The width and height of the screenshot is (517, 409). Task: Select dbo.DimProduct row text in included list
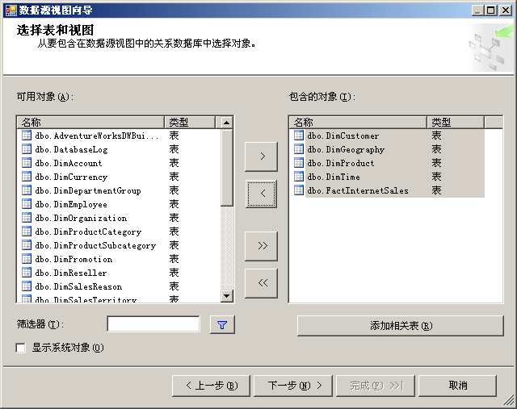pos(341,163)
